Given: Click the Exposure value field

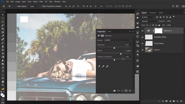Looking at the screenshot, I should [128, 45].
